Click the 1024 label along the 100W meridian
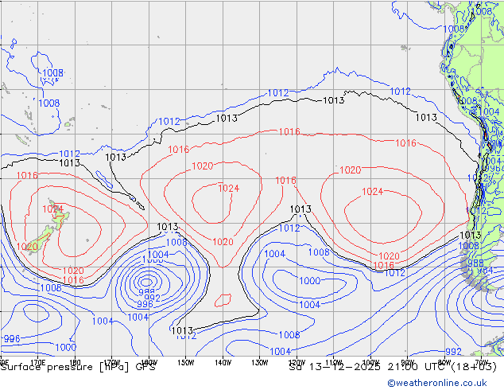This screenshot has width=504, height=390. [372, 192]
